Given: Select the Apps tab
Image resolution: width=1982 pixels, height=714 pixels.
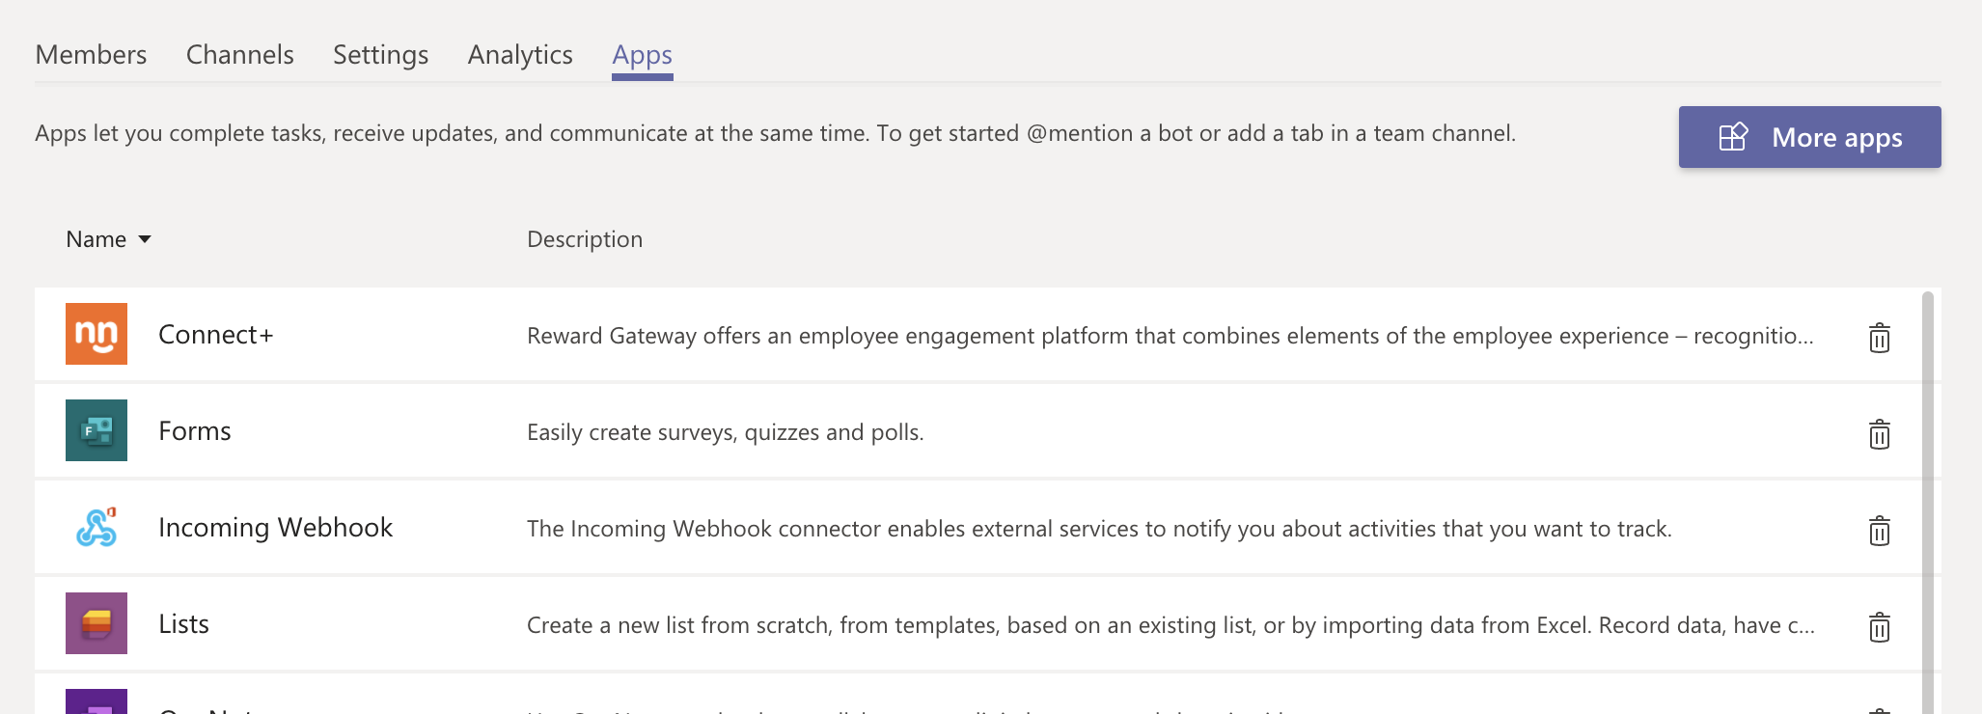Looking at the screenshot, I should click(x=642, y=56).
